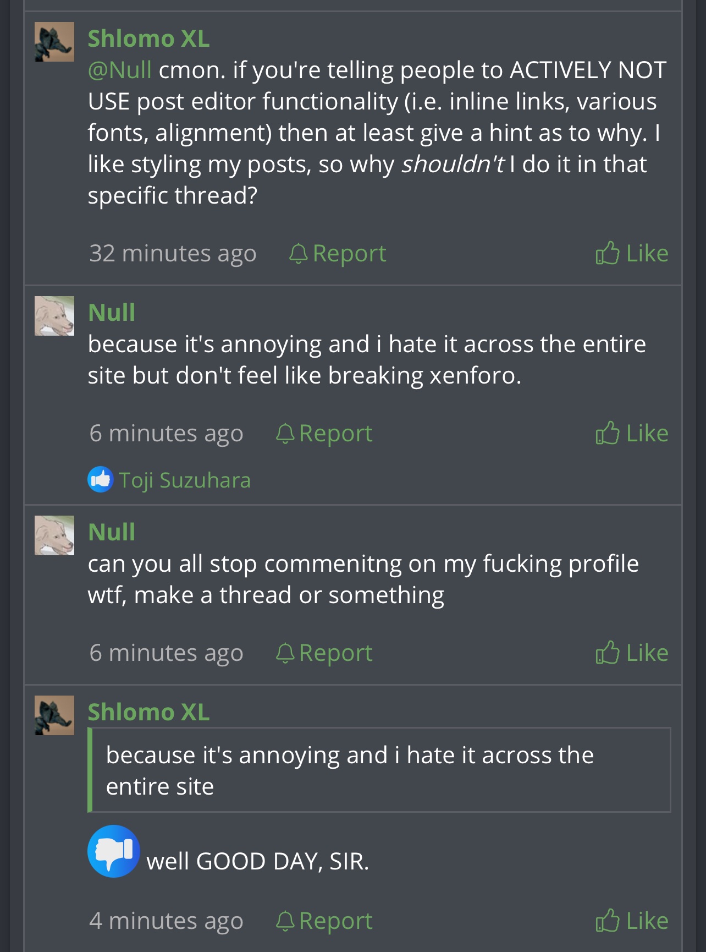Open Null's avatar on the xenforo comment
The image size is (706, 952).
(x=54, y=316)
